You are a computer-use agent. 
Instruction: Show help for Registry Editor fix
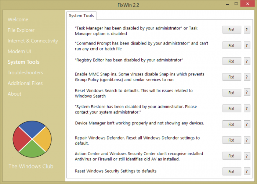point(247,61)
